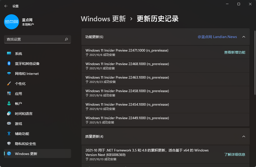The width and height of the screenshot is (256, 167).
Task: Click the back arrow icon
Action: click(x=6, y=6)
